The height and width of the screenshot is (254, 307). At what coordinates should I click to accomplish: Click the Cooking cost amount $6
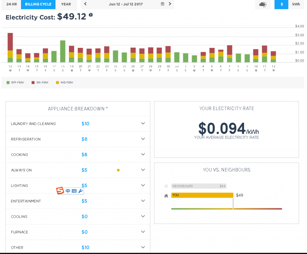[84, 155]
